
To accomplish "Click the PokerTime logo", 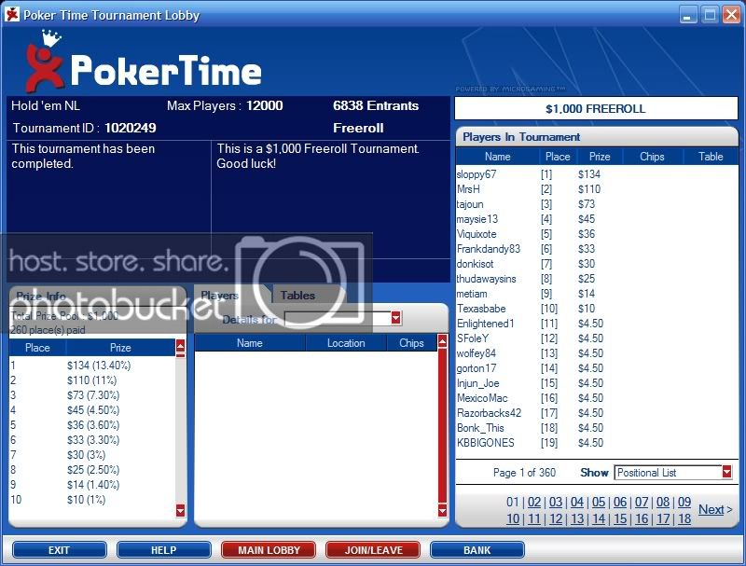I will [x=143, y=62].
